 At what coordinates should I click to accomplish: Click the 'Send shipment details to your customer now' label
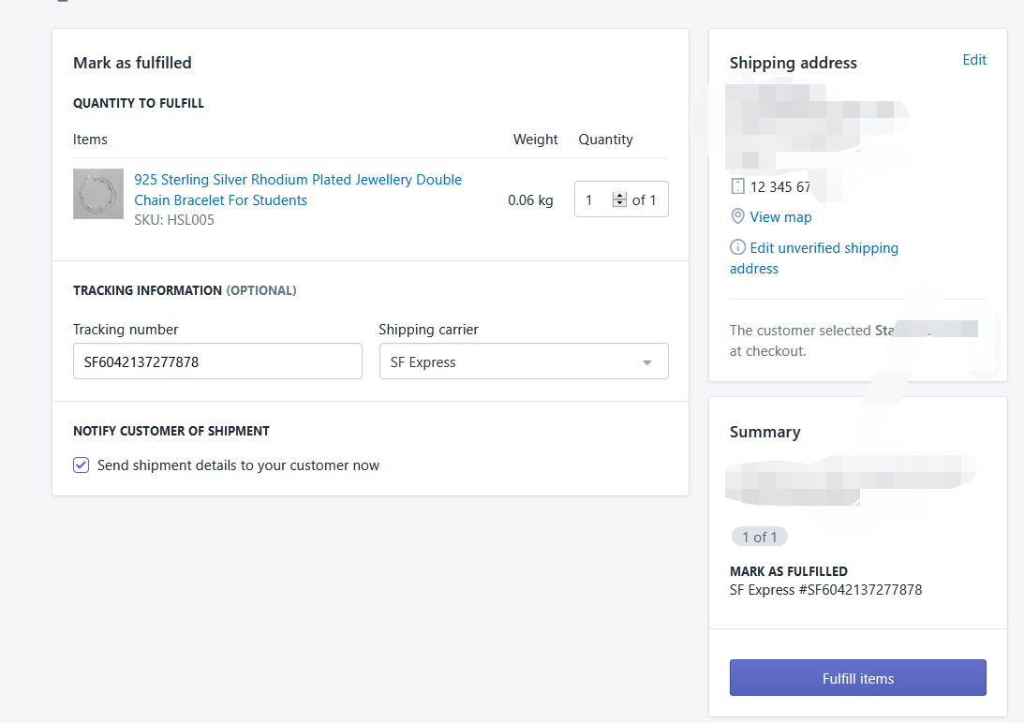tap(238, 465)
